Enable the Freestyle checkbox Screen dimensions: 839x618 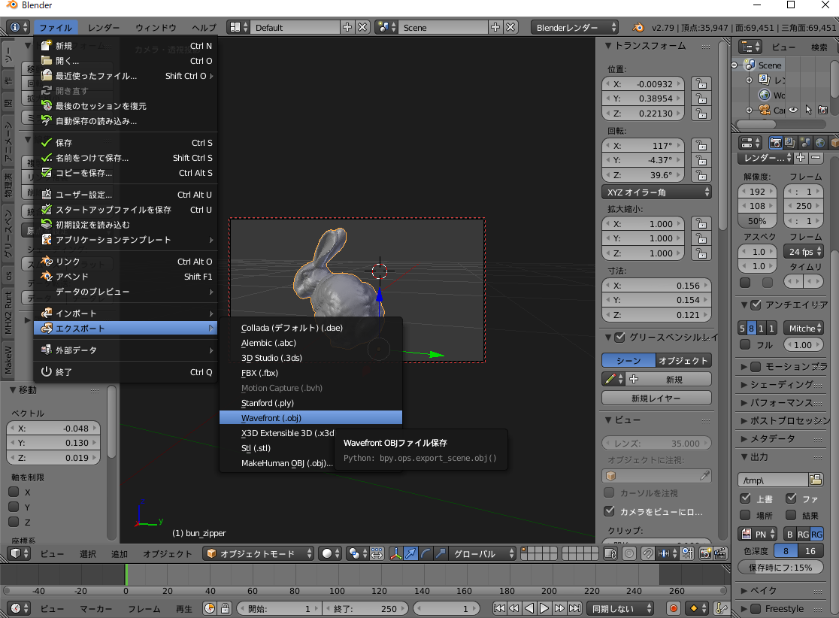(x=756, y=608)
